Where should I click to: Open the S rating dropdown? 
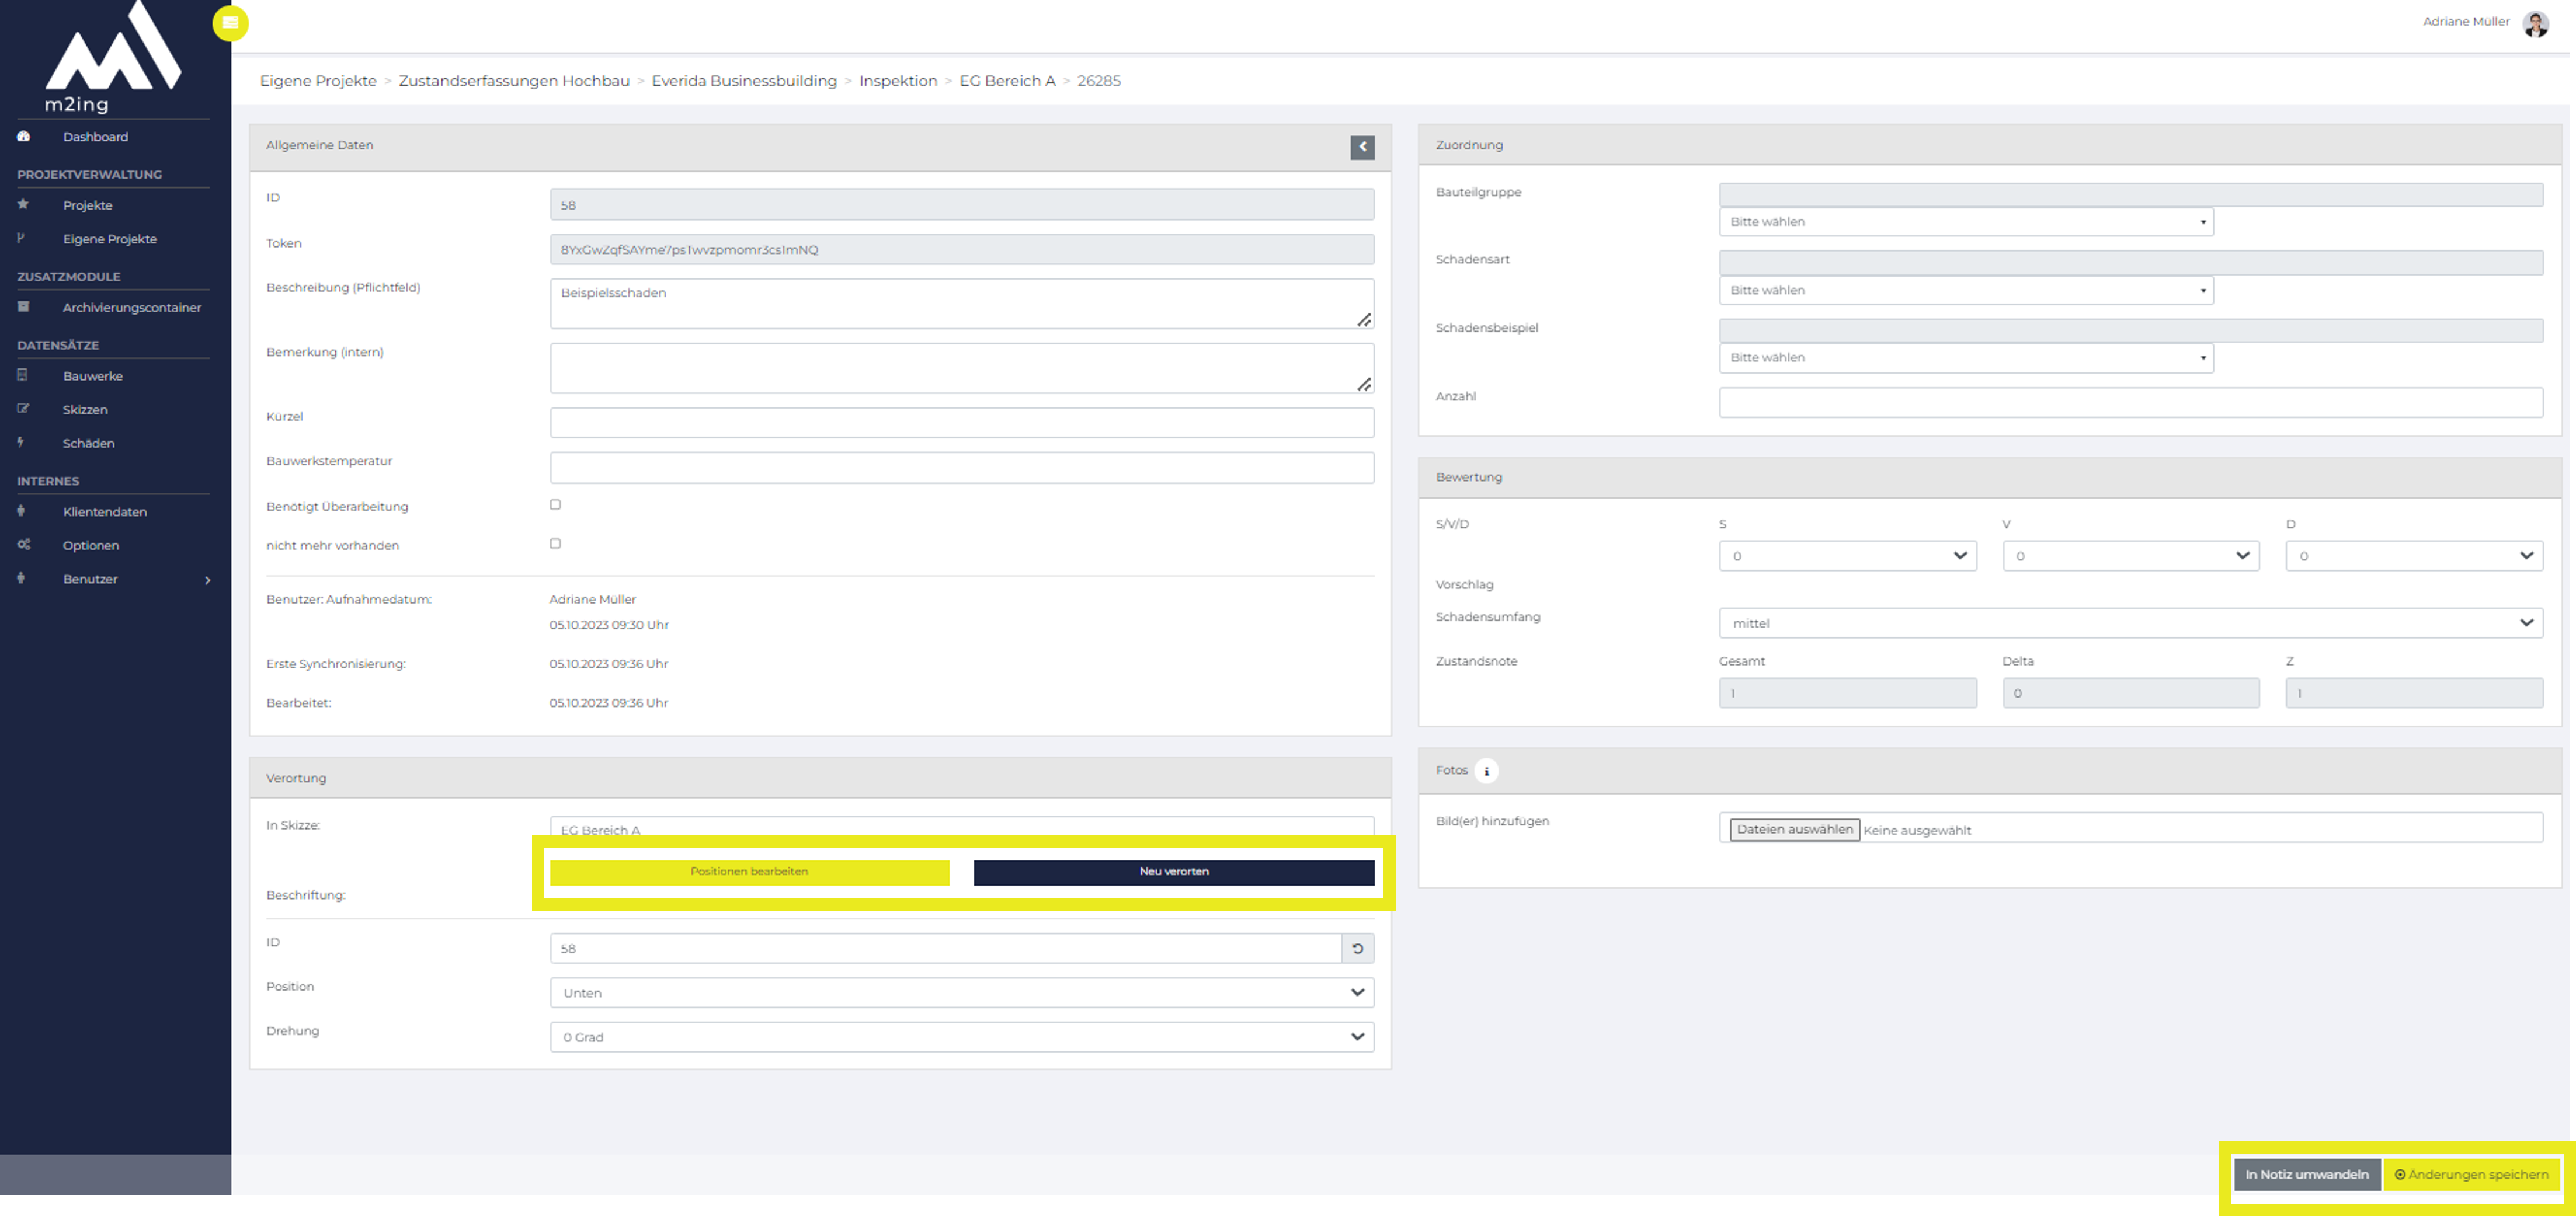pos(1847,556)
